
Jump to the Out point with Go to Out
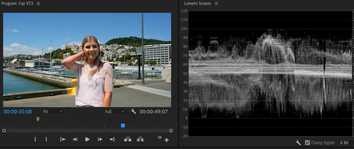click(x=112, y=139)
